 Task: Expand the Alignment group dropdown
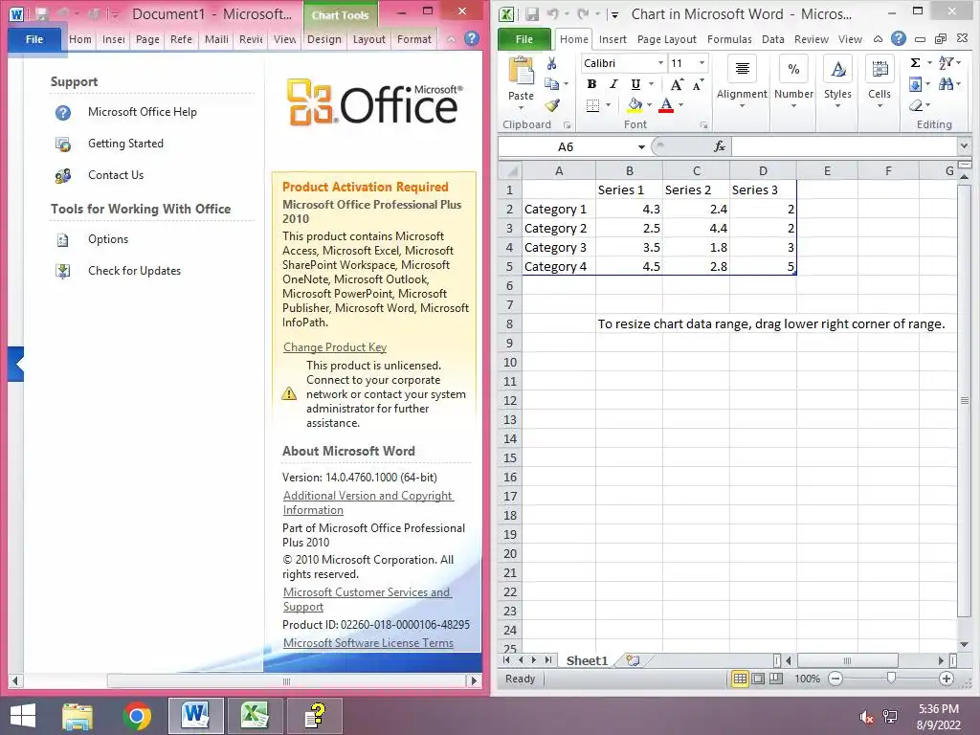(742, 106)
